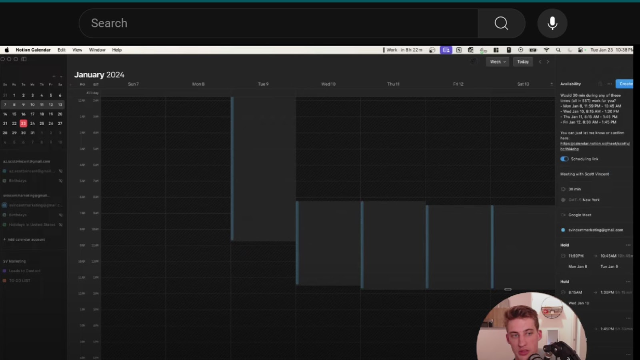This screenshot has width=640, height=360.
Task: Open second Hold block ellipsis menu
Action: click(x=628, y=282)
